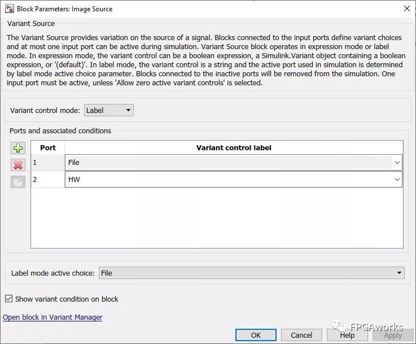416x344 pixels.
Task: Toggle Show variant condition on block checkbox
Action: 8,299
